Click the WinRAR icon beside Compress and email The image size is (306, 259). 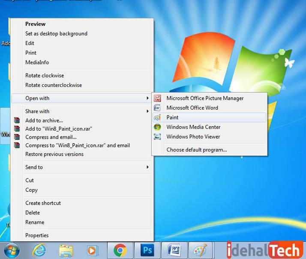(17, 137)
